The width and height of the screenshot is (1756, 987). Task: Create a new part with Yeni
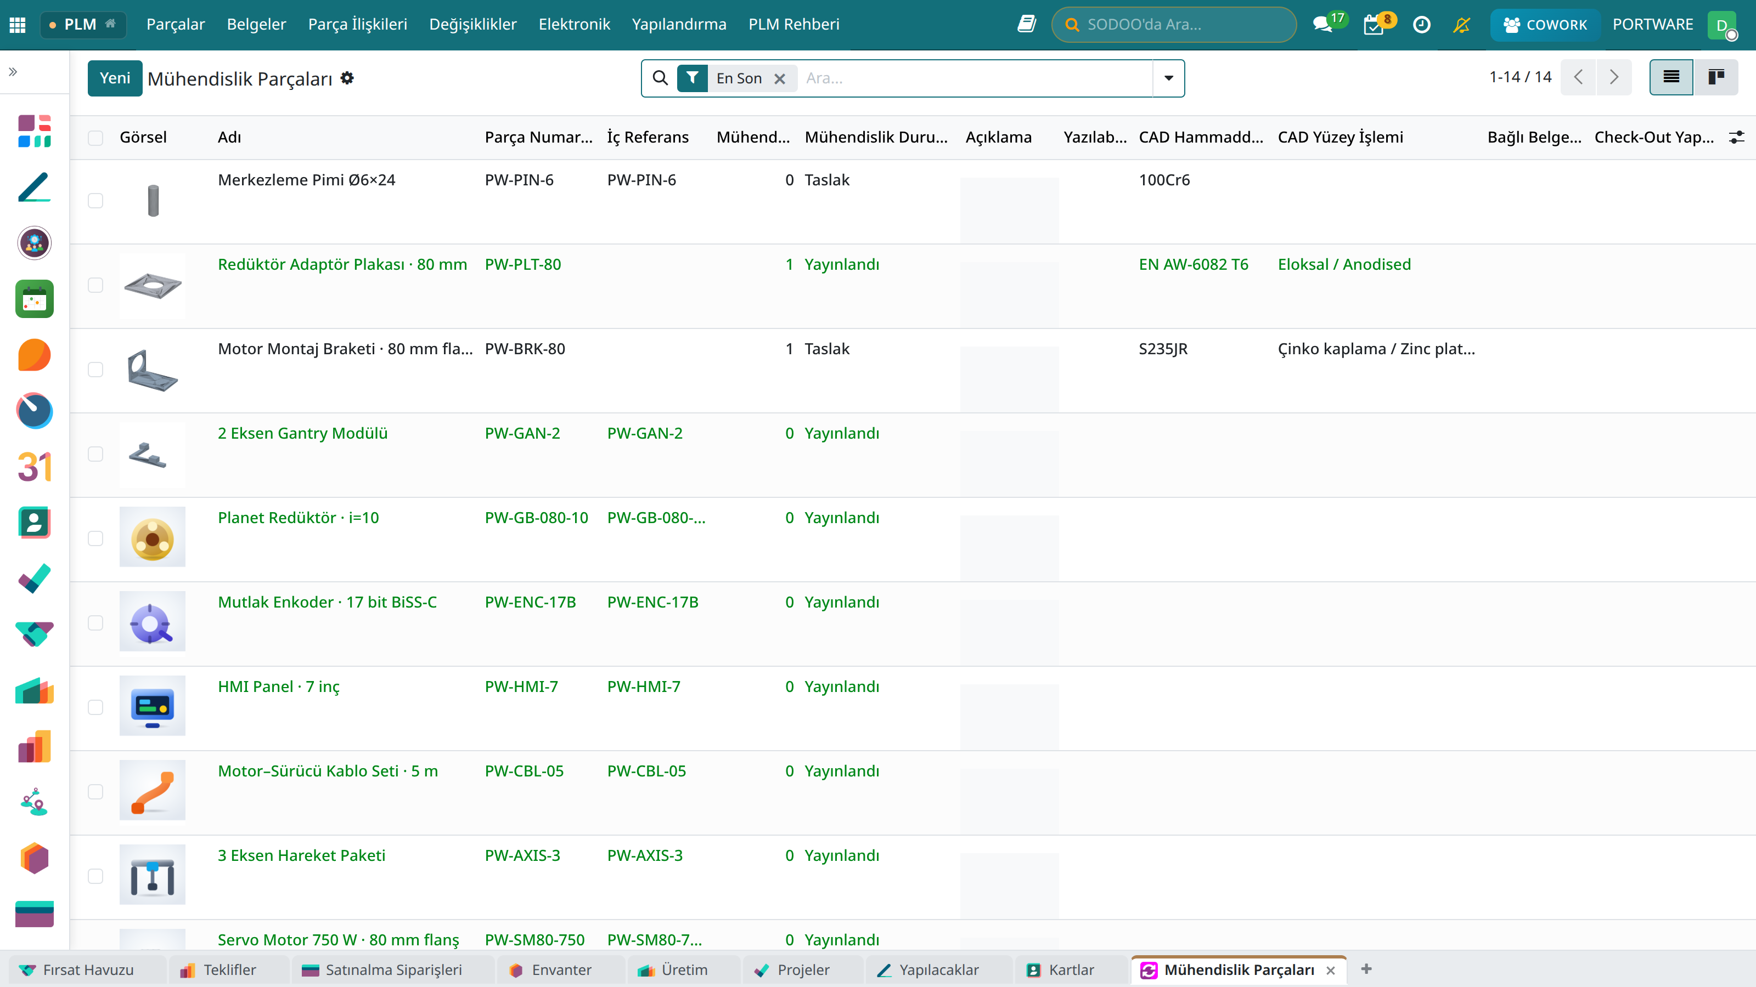115,78
